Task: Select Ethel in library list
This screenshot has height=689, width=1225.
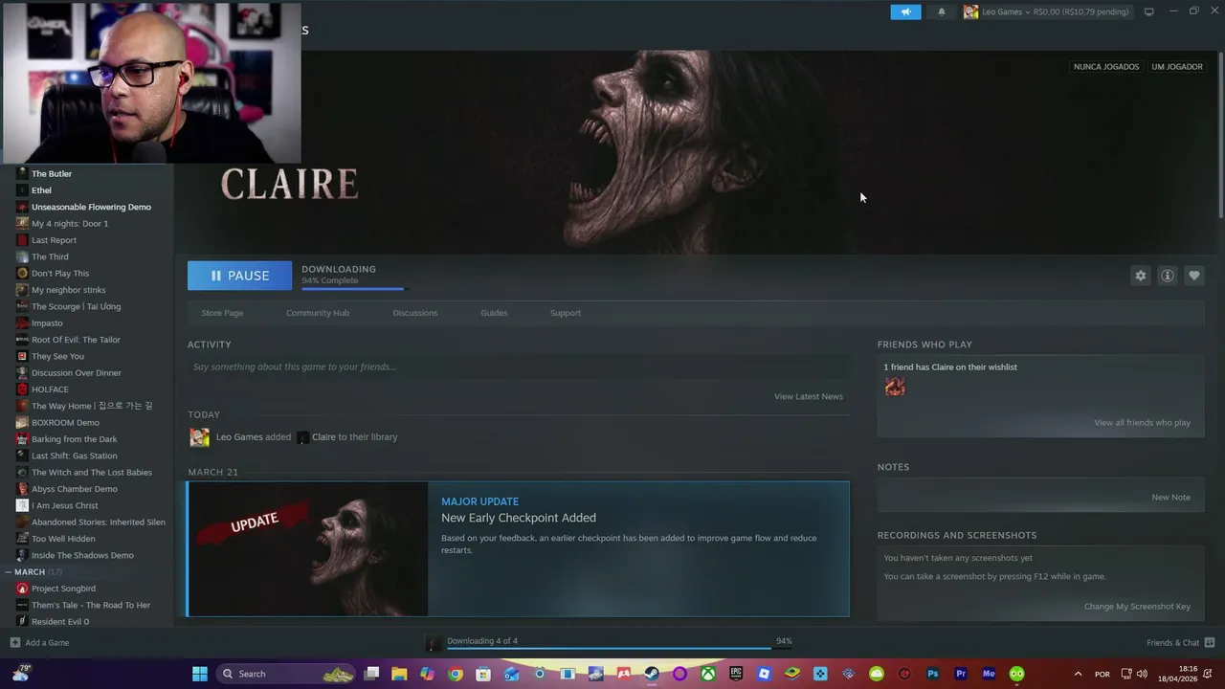Action: pyautogui.click(x=41, y=190)
